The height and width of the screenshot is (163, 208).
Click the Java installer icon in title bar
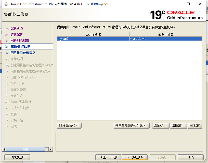click(x=6, y=4)
